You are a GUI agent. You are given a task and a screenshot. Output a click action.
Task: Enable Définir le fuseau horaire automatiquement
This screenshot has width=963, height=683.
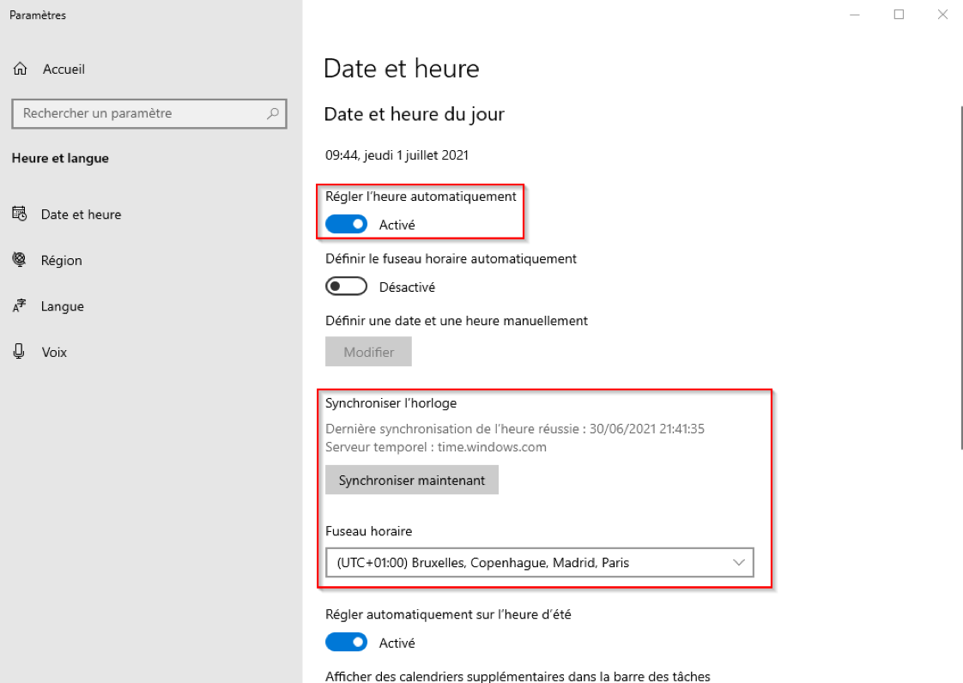(346, 287)
